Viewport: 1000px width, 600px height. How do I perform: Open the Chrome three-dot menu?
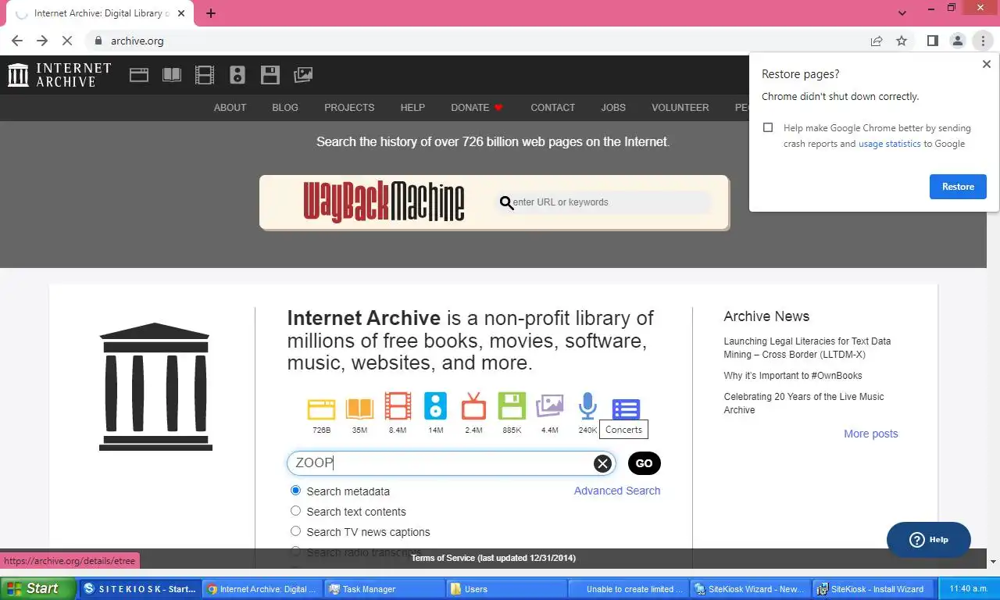click(x=983, y=41)
